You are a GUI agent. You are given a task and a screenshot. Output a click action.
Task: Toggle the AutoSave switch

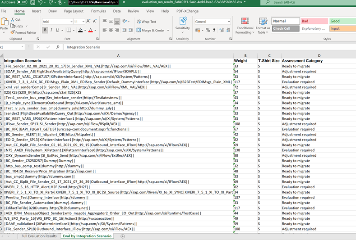coord(22,2)
